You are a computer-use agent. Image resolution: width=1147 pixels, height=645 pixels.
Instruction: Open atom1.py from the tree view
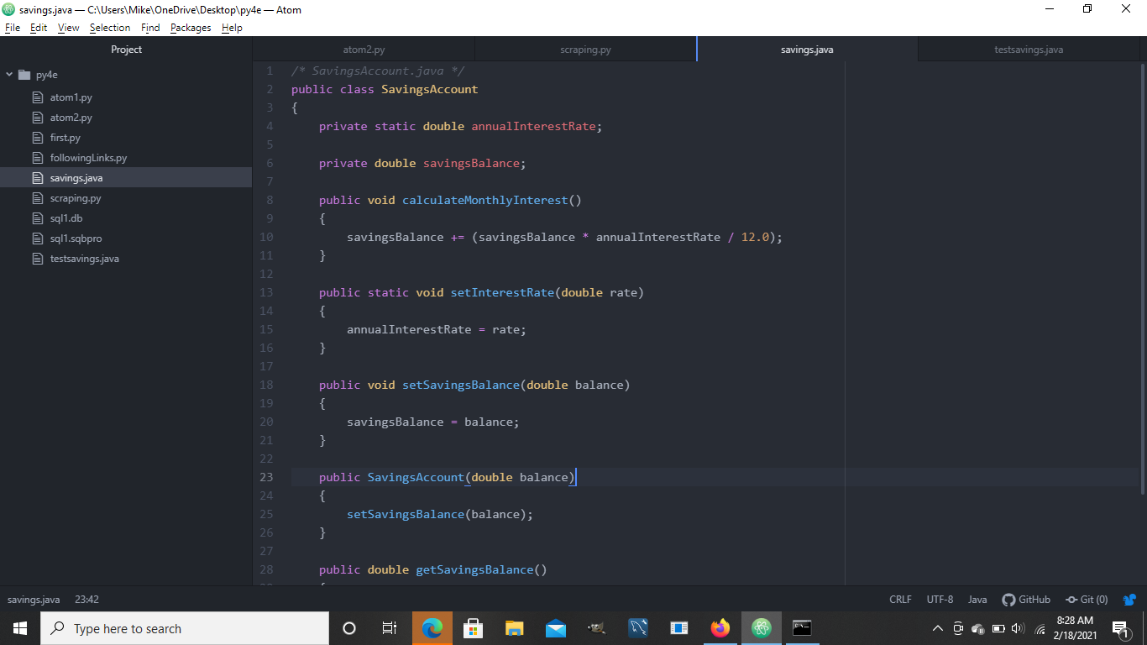tap(71, 97)
